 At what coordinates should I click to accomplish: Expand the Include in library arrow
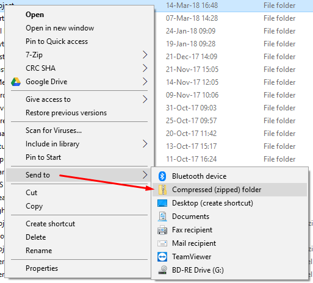point(145,144)
